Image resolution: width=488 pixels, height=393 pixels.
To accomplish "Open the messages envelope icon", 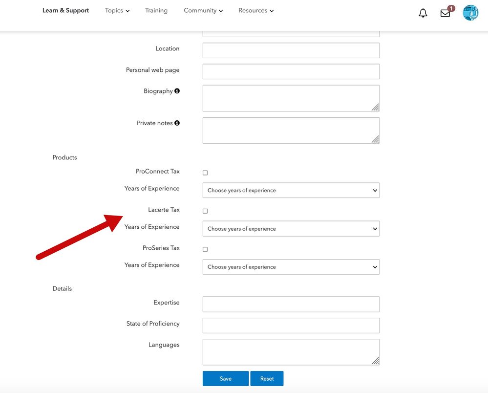I will click(445, 13).
